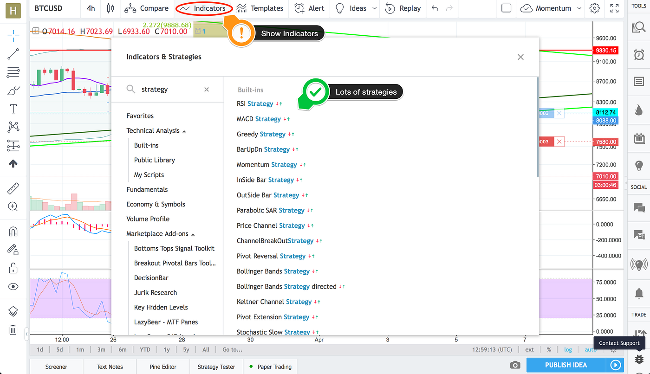
Task: Select the brush drawing tool
Action: point(13,91)
